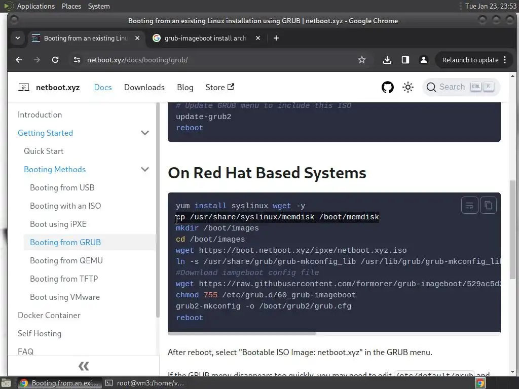Image resolution: width=519 pixels, height=389 pixels.
Task: Open the docs Search box
Action: [x=461, y=87]
